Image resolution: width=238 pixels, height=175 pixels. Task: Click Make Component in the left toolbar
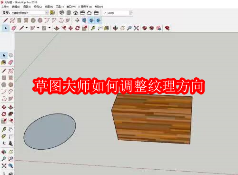pos(10,55)
